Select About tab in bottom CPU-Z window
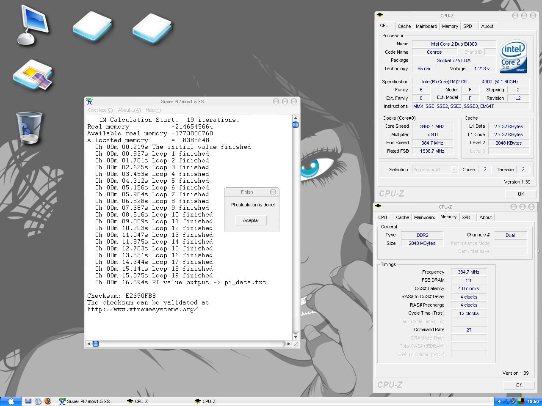Screen dimensions: 542x406 click(486, 217)
